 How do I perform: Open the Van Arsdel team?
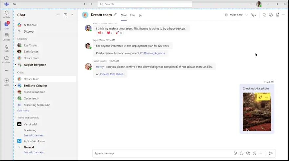point(30,124)
